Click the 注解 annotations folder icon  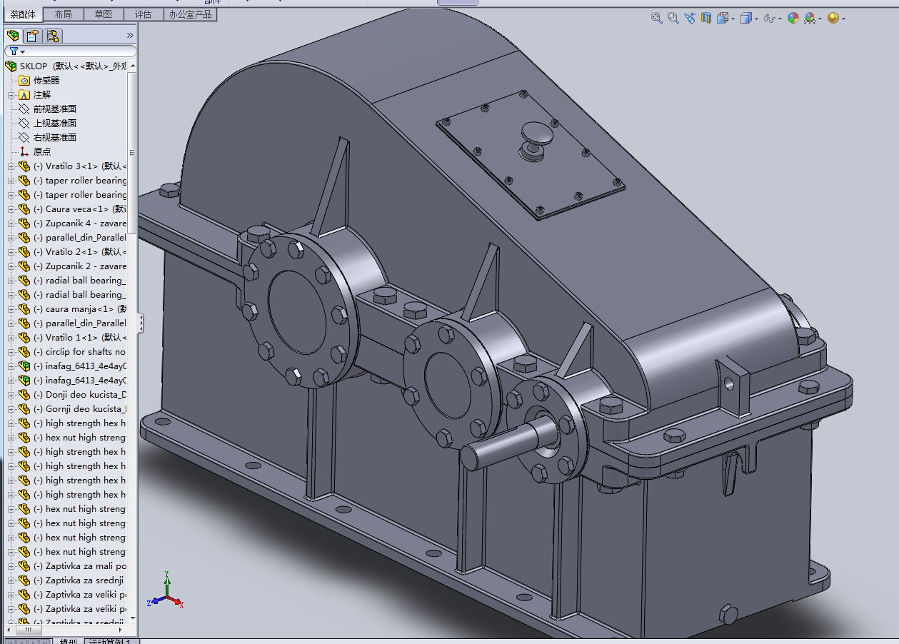pyautogui.click(x=24, y=94)
